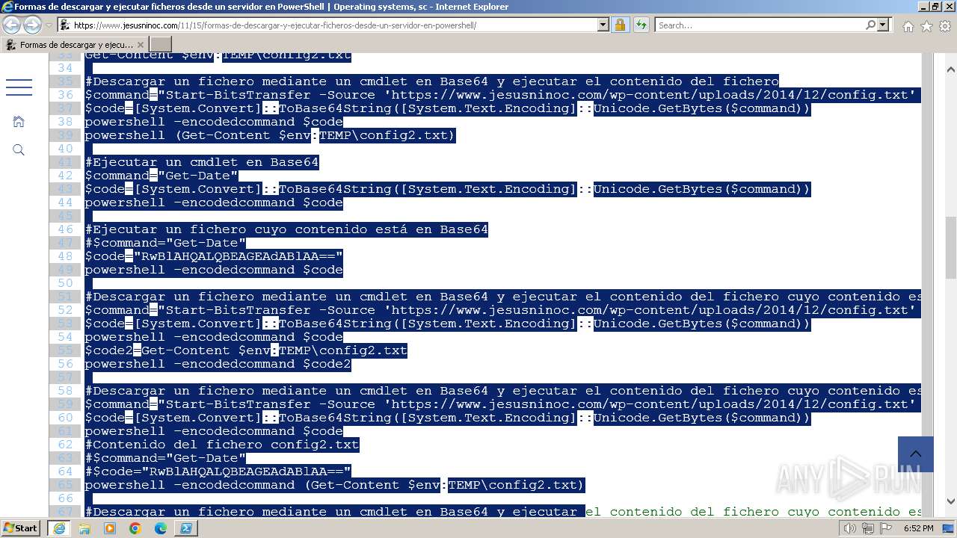Click line 43 '$code=[System.Convert]::ToBase64String' statement
The width and height of the screenshot is (957, 538).
click(448, 189)
